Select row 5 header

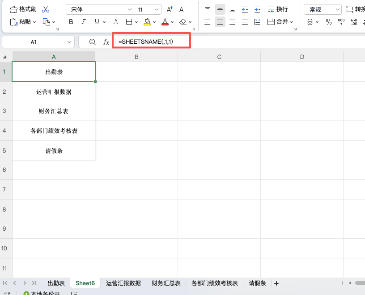[x=4, y=150]
